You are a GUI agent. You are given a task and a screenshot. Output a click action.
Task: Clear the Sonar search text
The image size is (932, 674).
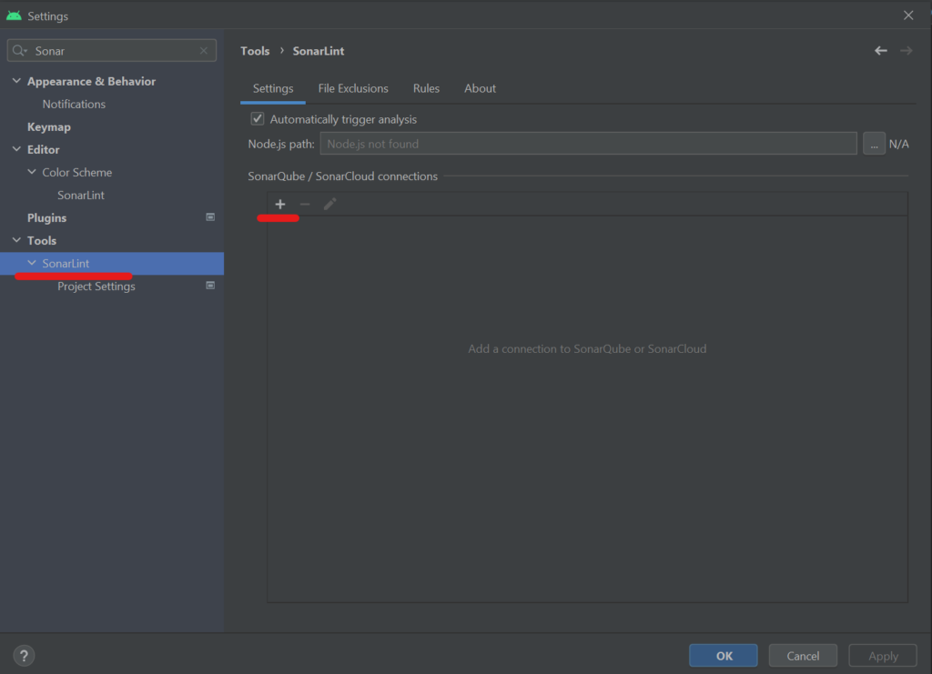tap(204, 50)
